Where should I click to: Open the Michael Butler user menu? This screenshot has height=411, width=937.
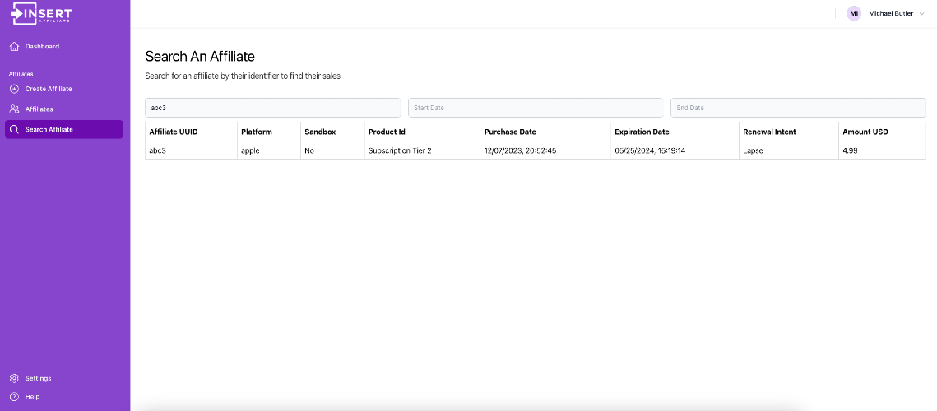click(886, 13)
